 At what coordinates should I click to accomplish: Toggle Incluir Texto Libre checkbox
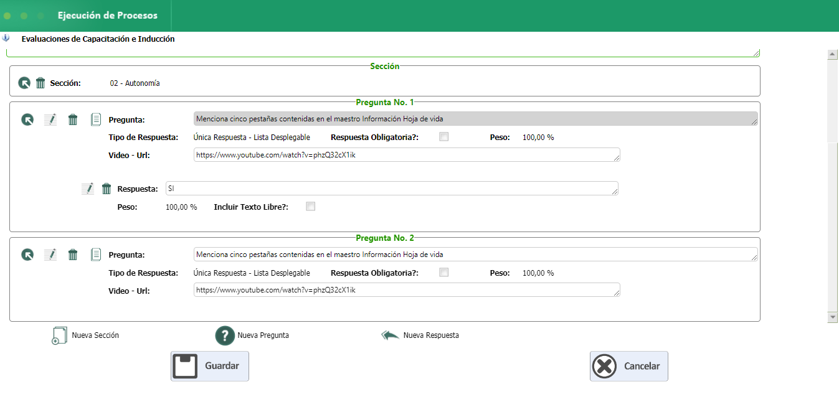tap(311, 207)
